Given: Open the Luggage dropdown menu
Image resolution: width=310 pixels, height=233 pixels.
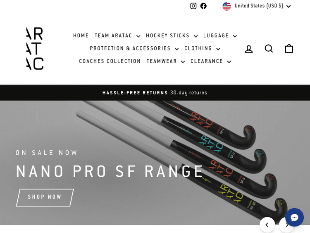Looking at the screenshot, I should pyautogui.click(x=220, y=36).
